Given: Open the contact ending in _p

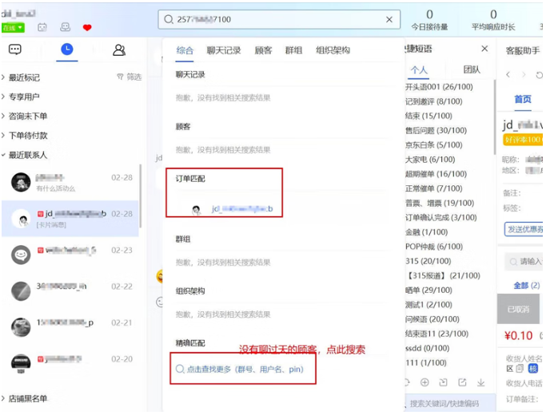Looking at the screenshot, I should tap(70, 327).
